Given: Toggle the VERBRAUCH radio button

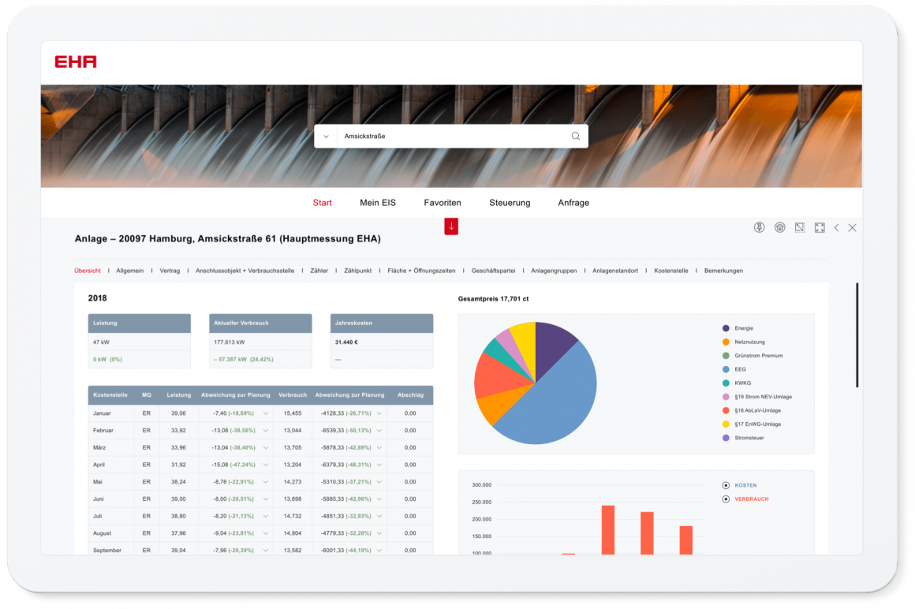Looking at the screenshot, I should (x=726, y=499).
